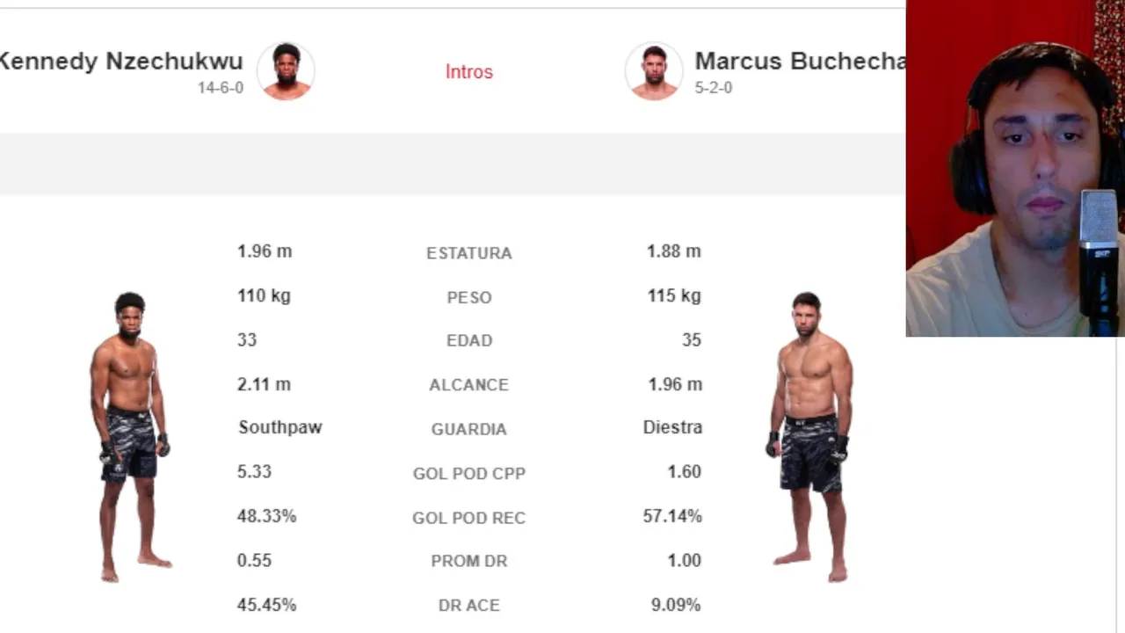The width and height of the screenshot is (1125, 633).
Task: Click Buchecha's full-body fighter photo
Action: click(x=810, y=437)
